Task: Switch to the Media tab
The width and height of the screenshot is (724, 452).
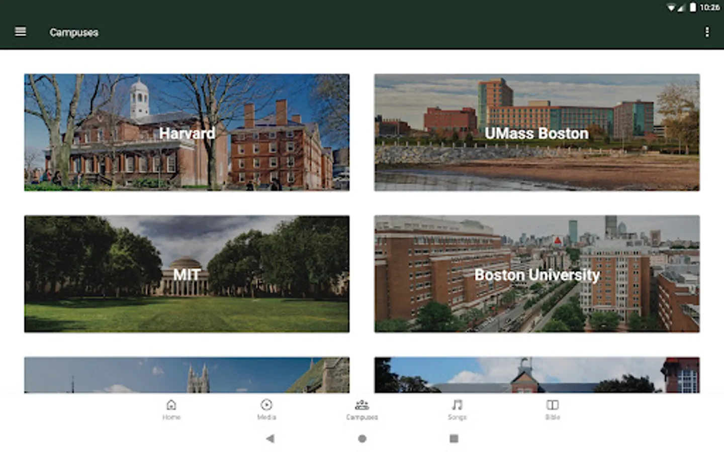Action: click(x=266, y=410)
